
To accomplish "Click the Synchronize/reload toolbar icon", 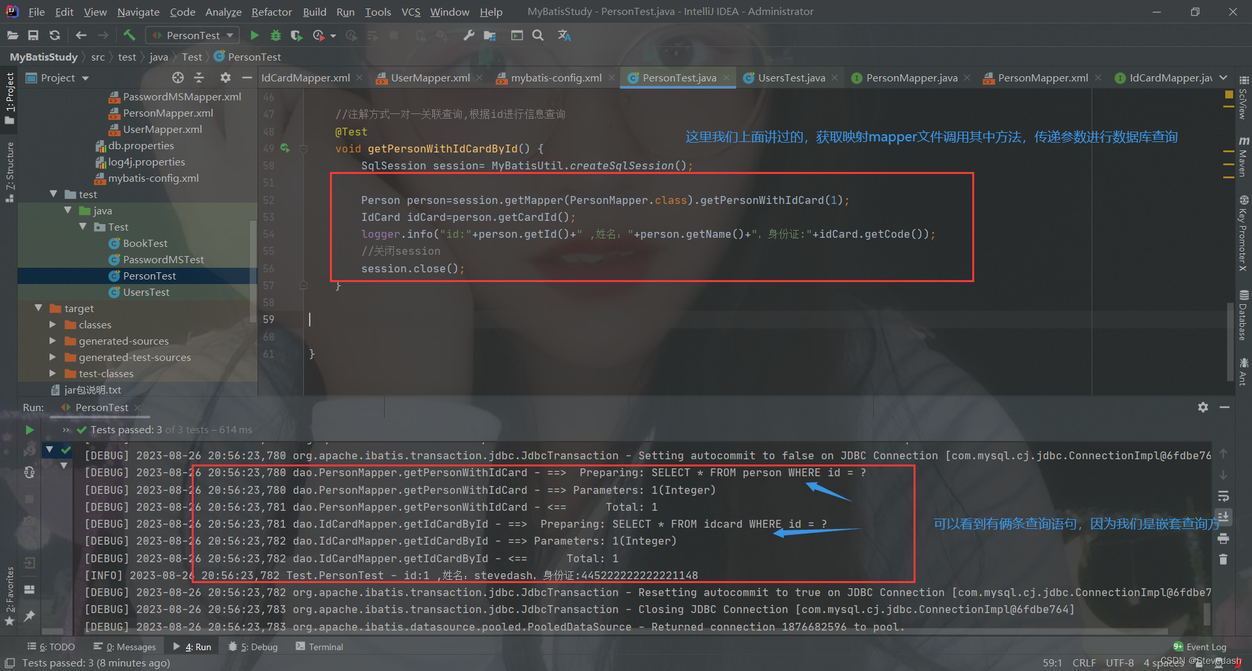I will (55, 35).
